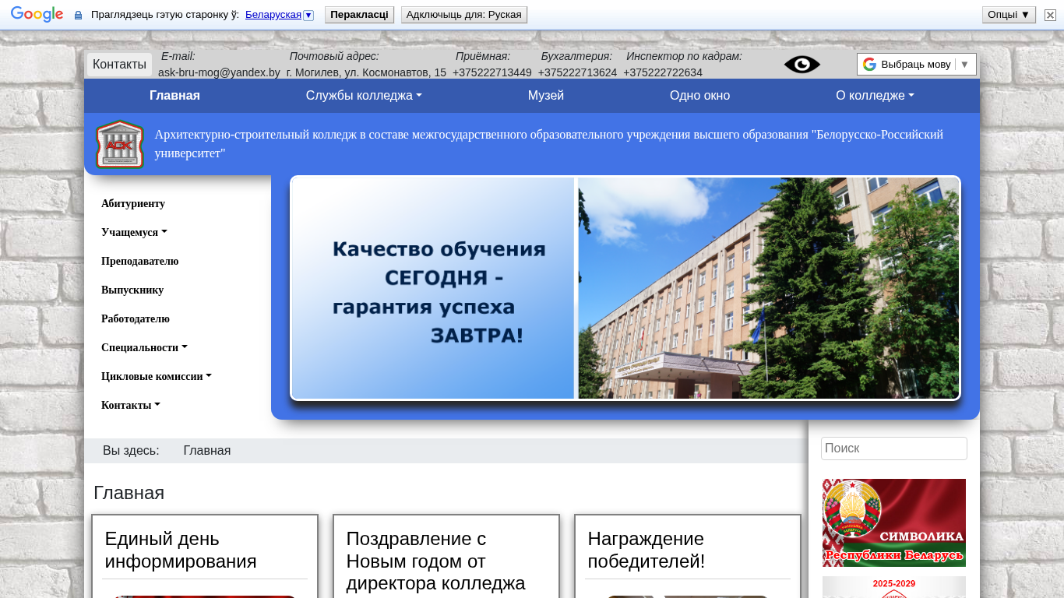Click the accounting phone +375222713624
The height and width of the screenshot is (598, 1064).
coord(577,72)
